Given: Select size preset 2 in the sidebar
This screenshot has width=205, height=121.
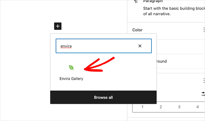Looking at the screenshot, I should coord(161,107).
